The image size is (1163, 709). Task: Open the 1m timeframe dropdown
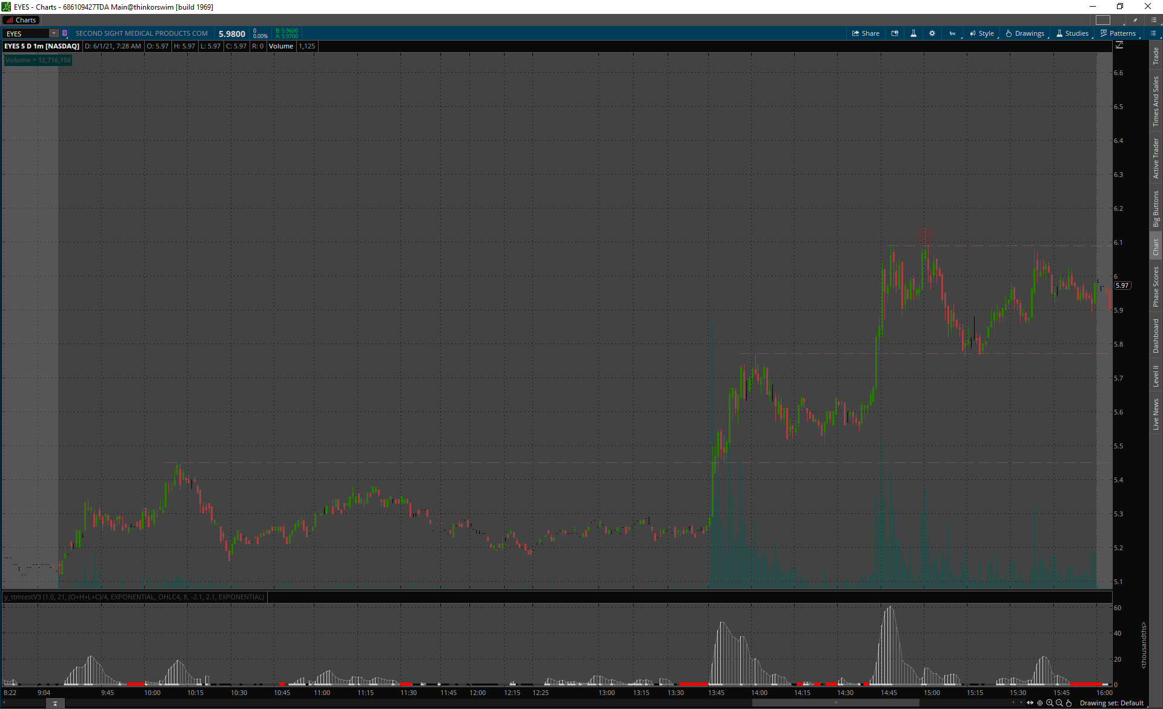(x=953, y=33)
